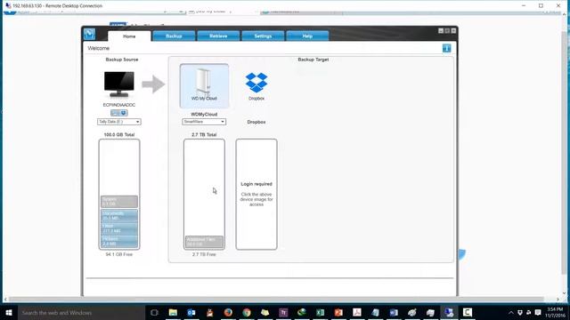Toggle left half of source view switch

click(x=115, y=113)
